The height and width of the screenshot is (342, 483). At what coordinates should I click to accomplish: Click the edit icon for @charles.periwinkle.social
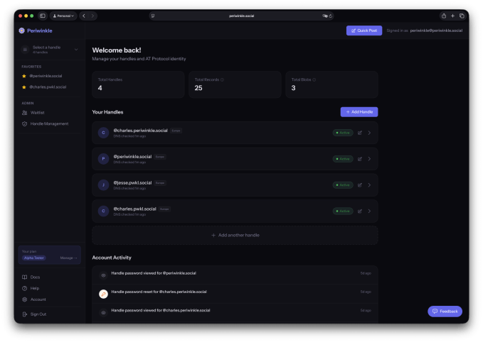click(x=360, y=132)
